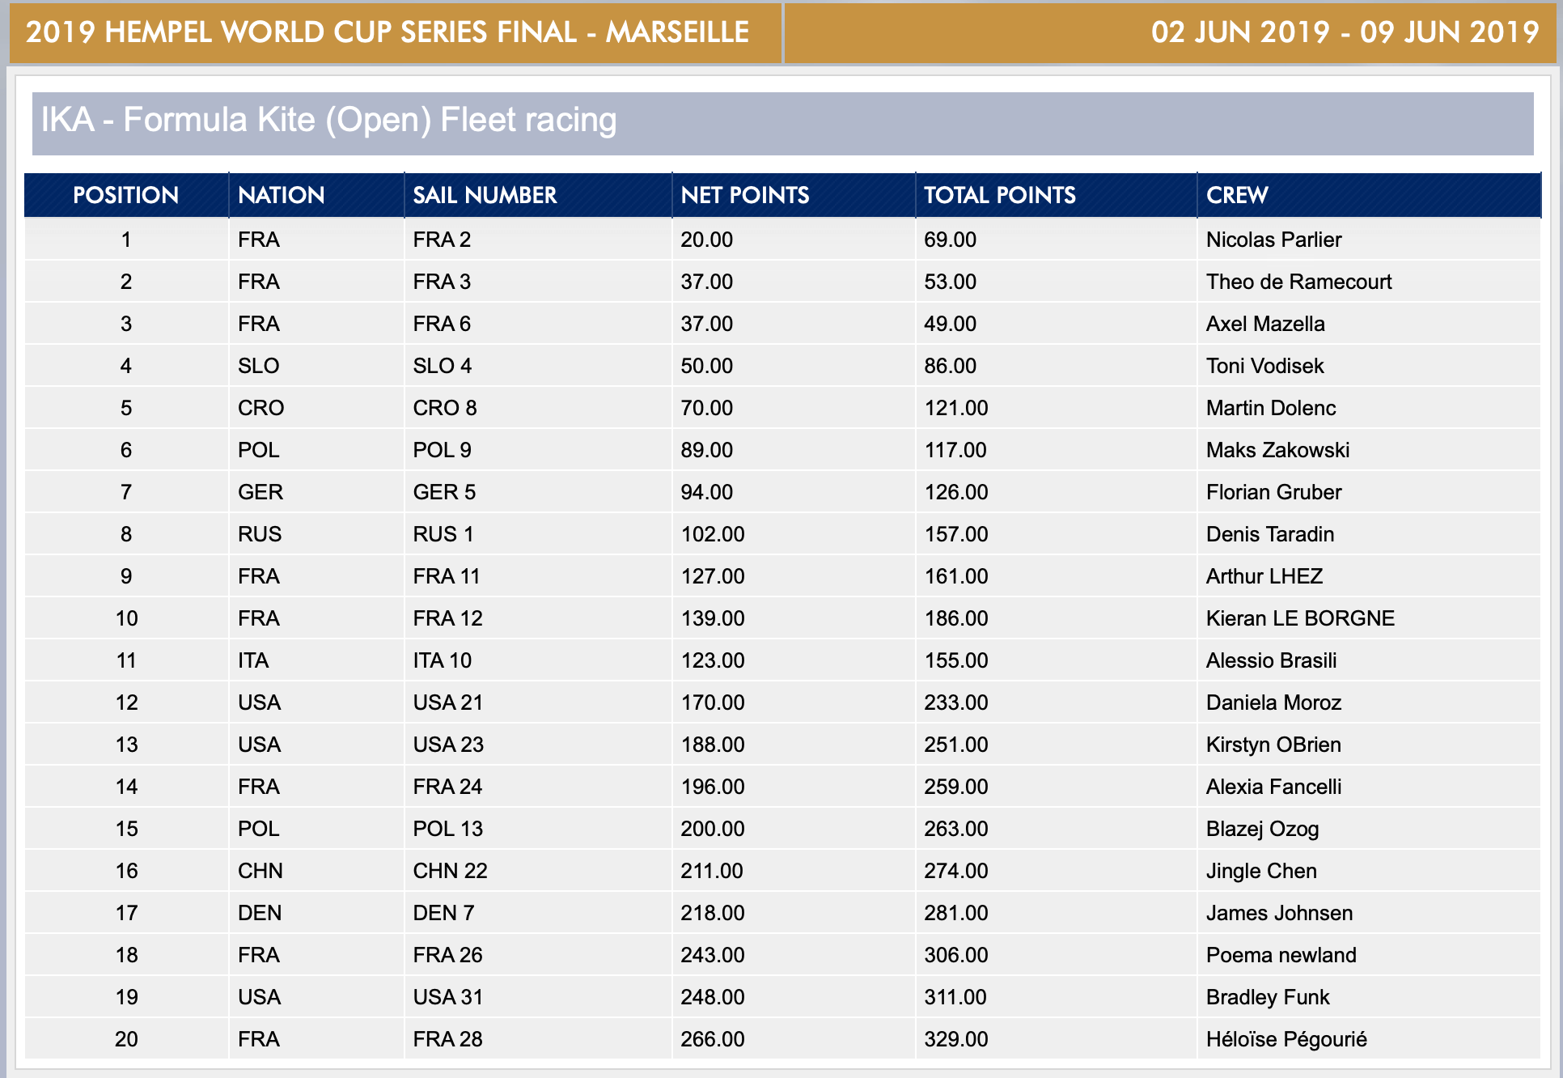Click sail number POL 13
The height and width of the screenshot is (1078, 1563).
click(x=447, y=829)
